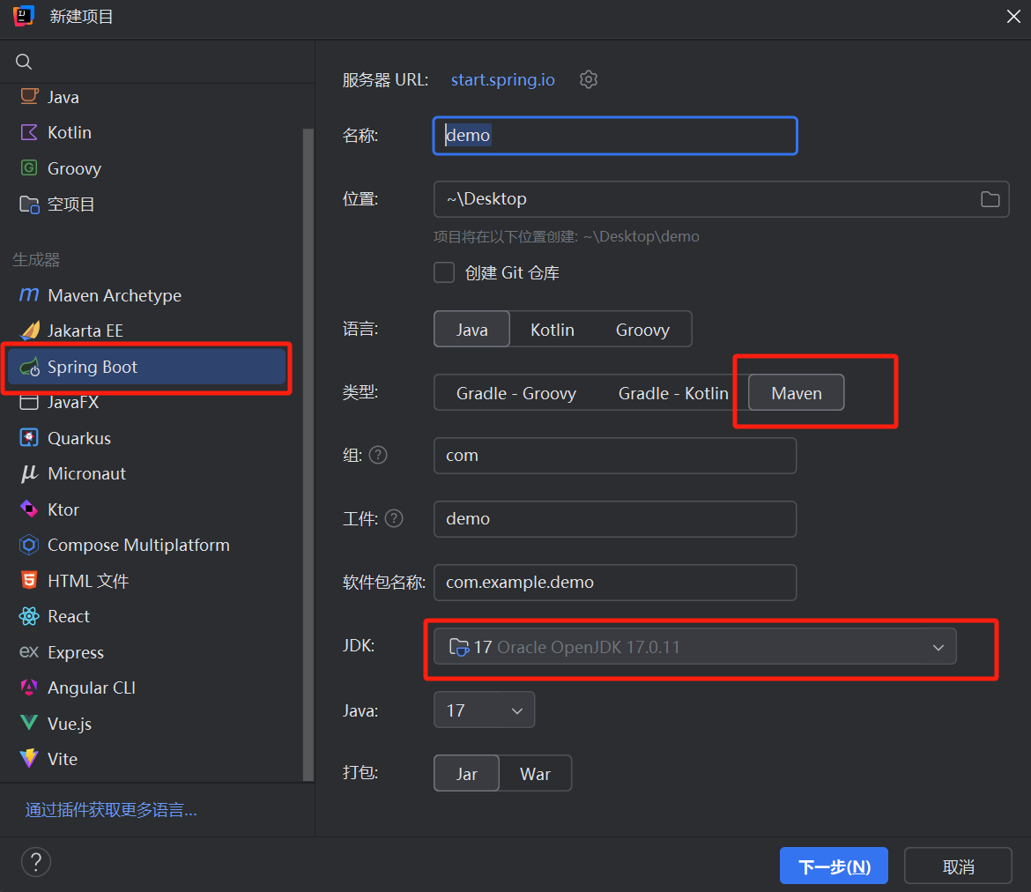Click the Kotlin K logo icon
The width and height of the screenshot is (1031, 892).
[29, 132]
